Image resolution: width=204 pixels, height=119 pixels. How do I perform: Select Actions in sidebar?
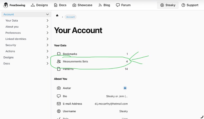point(10,51)
